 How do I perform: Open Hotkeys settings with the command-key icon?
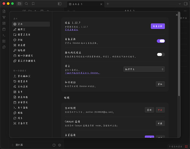pyautogui.click(x=31, y=45)
